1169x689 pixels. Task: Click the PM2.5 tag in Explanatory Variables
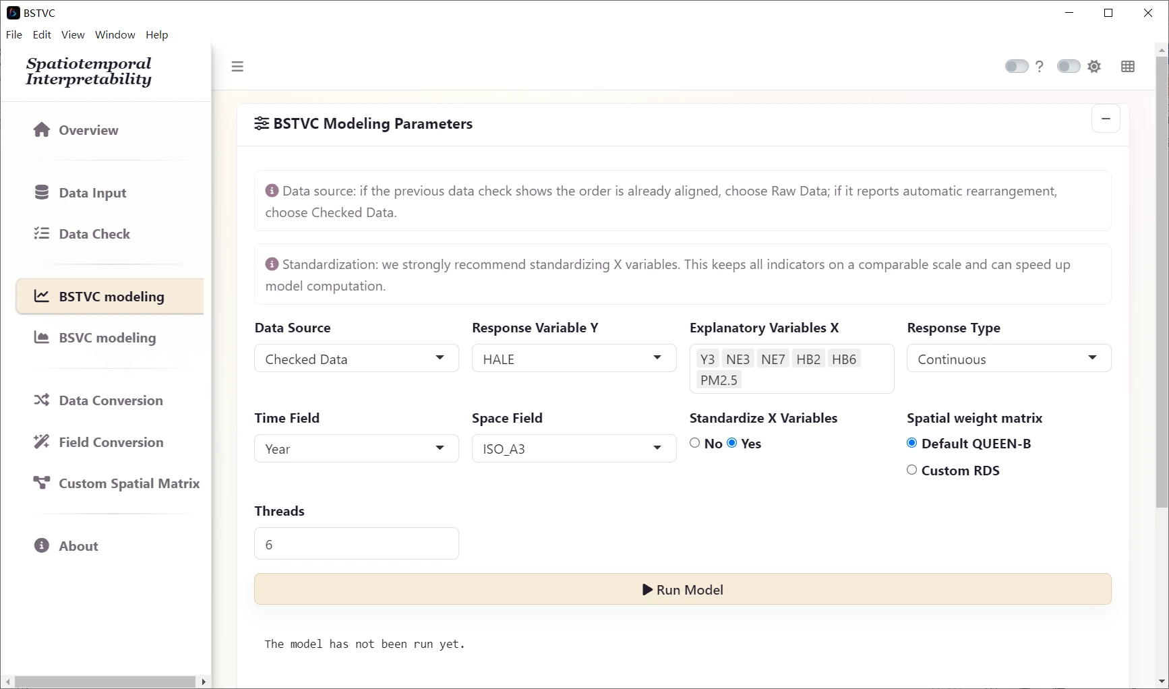click(x=719, y=380)
